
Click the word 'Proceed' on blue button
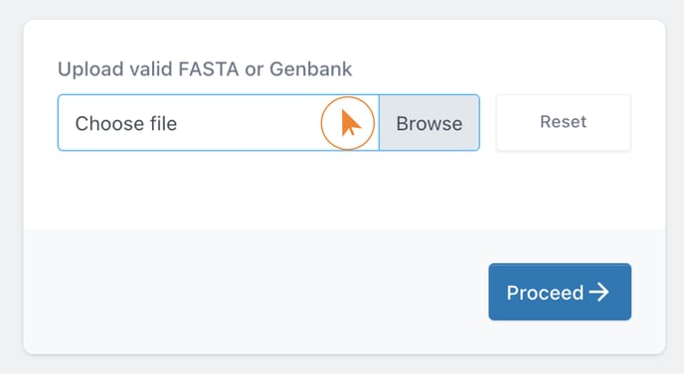coord(545,293)
